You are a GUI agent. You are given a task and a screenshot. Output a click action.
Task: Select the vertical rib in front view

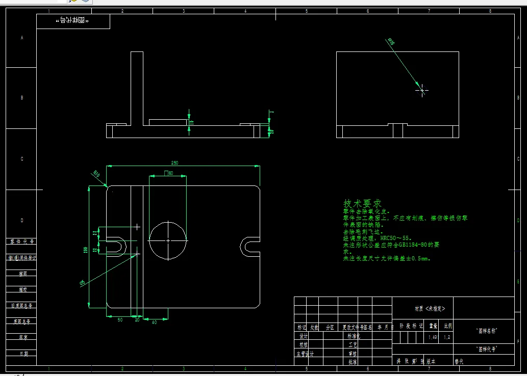point(137,89)
